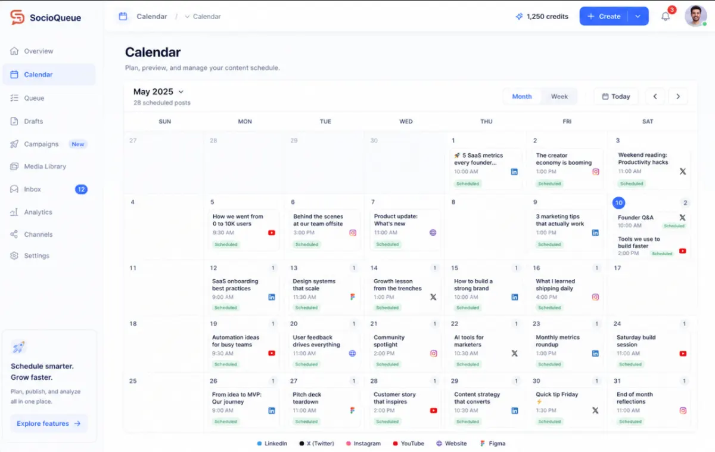Open Channels in sidebar
Screen dimensions: 715x452
[x=49, y=234]
